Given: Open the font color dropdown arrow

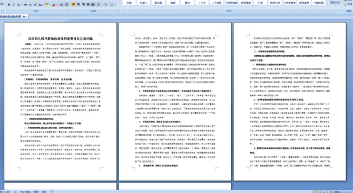Looking at the screenshot, I should click(57, 5).
